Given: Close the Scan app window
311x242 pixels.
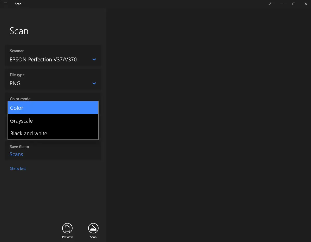Looking at the screenshot, I should point(306,4).
